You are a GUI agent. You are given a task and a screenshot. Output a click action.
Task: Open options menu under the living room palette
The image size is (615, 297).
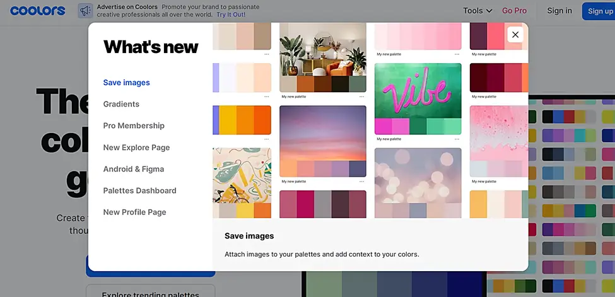361,96
